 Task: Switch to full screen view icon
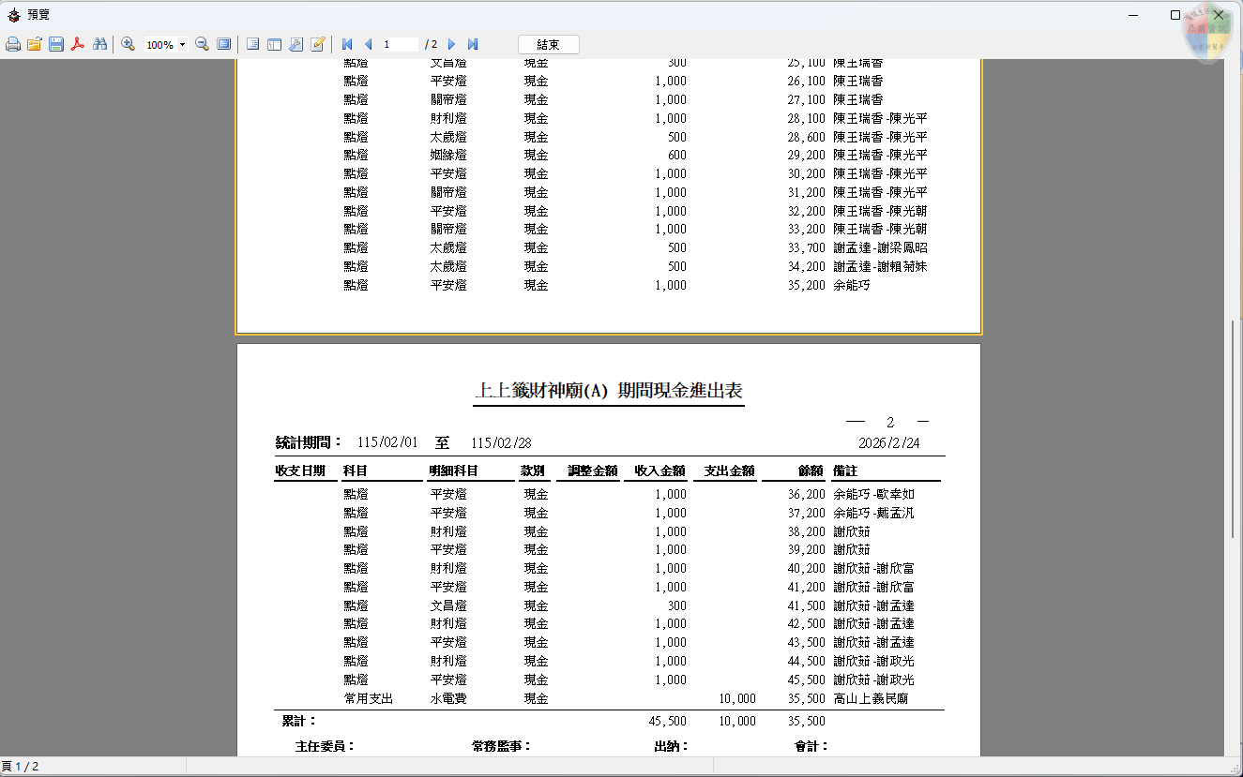click(223, 44)
